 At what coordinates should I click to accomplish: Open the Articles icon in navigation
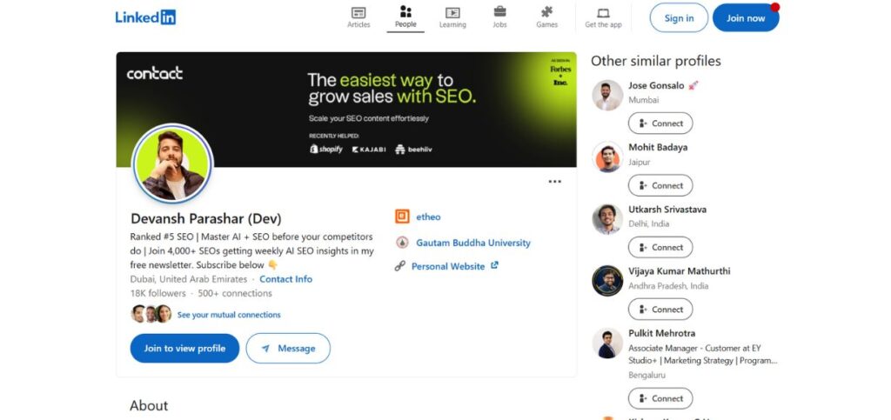click(x=358, y=13)
